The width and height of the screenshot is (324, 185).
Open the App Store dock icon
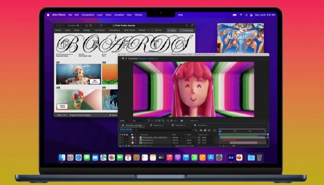pos(211,158)
